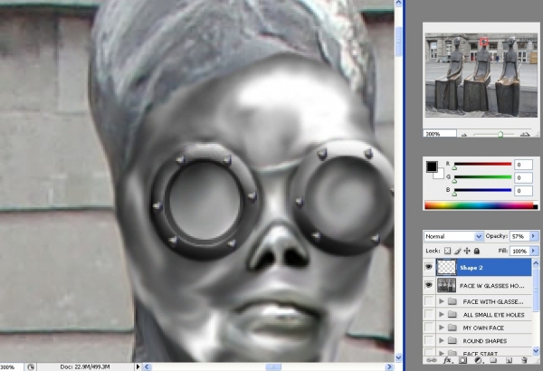Viewport: 543px width, 371px height.
Task: Select the FACE WITH GLASSE... group row
Action: pos(477,301)
